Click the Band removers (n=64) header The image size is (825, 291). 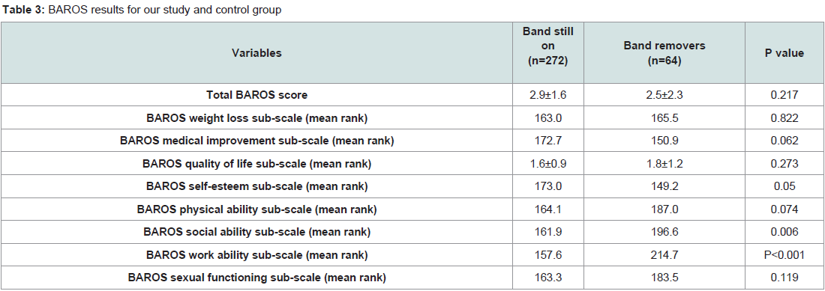click(x=664, y=53)
